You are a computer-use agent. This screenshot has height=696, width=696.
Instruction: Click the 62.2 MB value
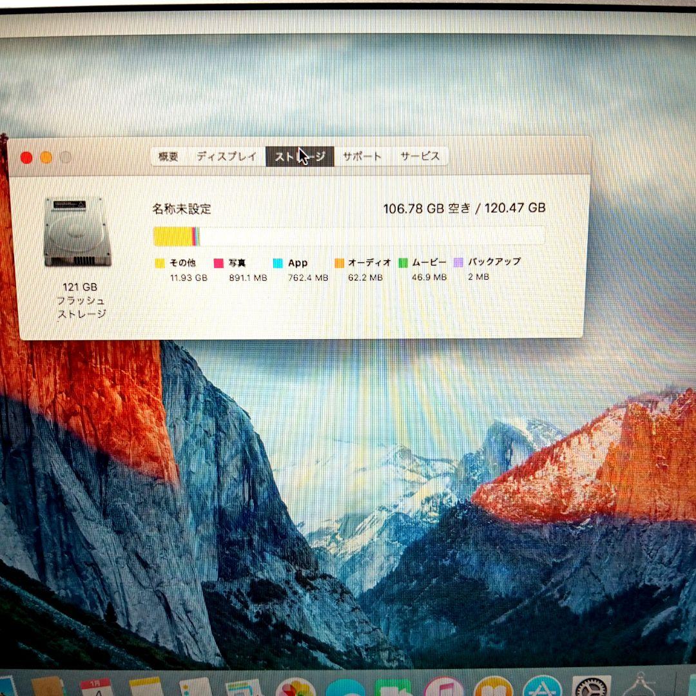pos(365,278)
